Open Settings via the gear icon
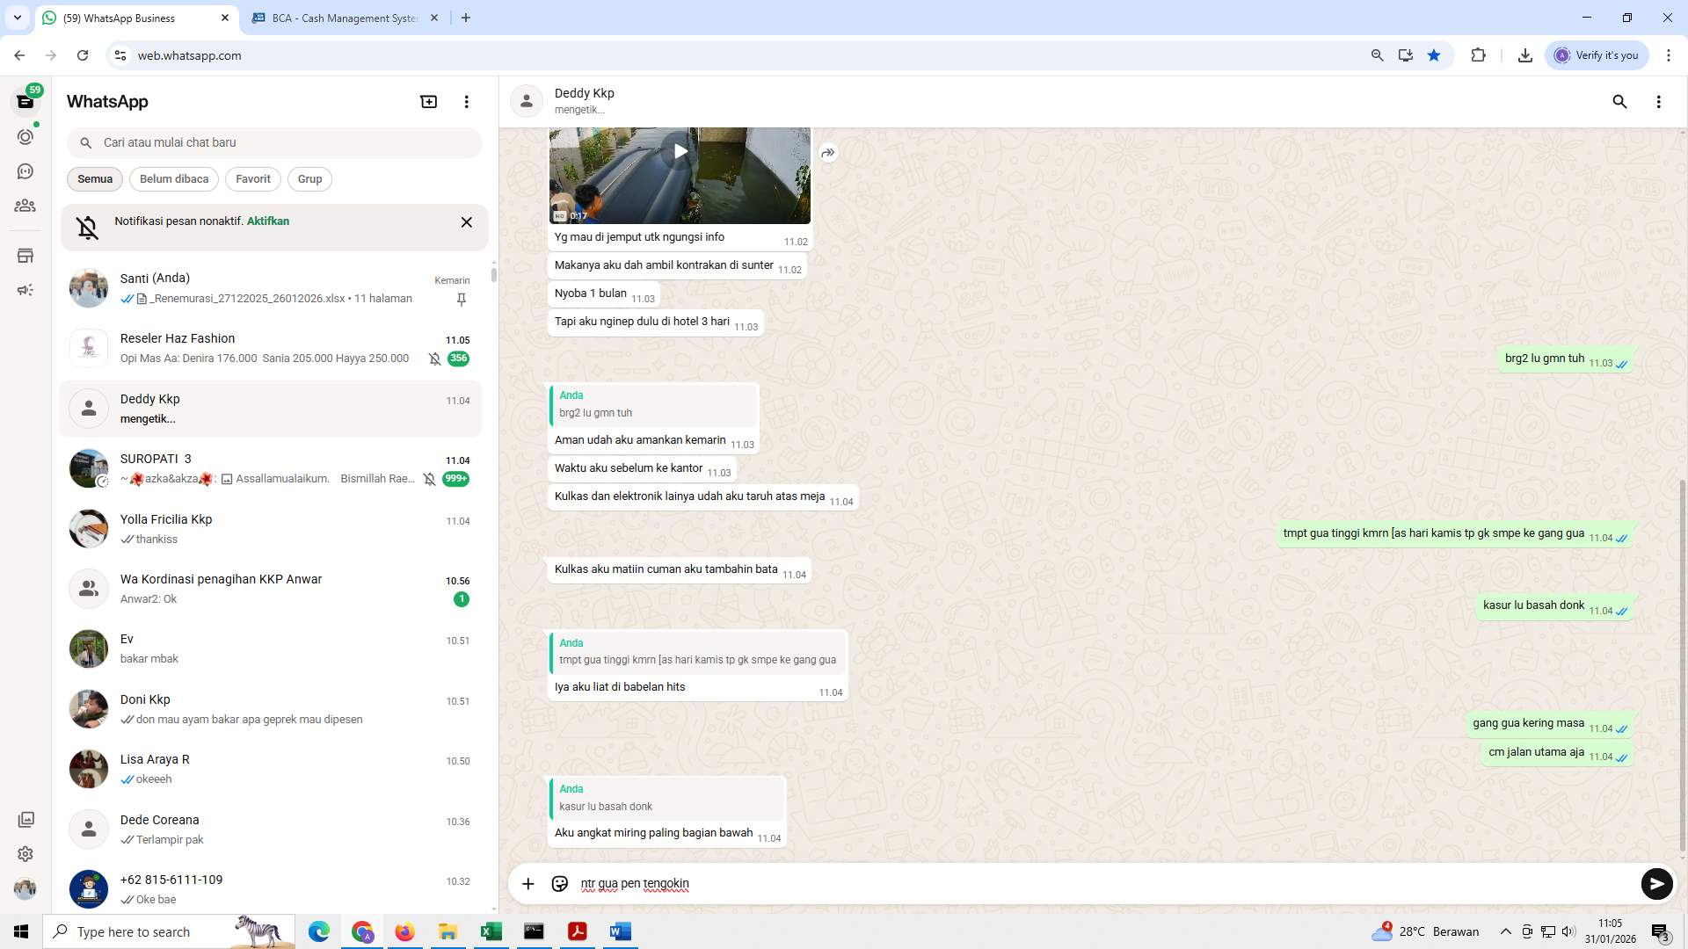1688x949 pixels. [x=25, y=853]
